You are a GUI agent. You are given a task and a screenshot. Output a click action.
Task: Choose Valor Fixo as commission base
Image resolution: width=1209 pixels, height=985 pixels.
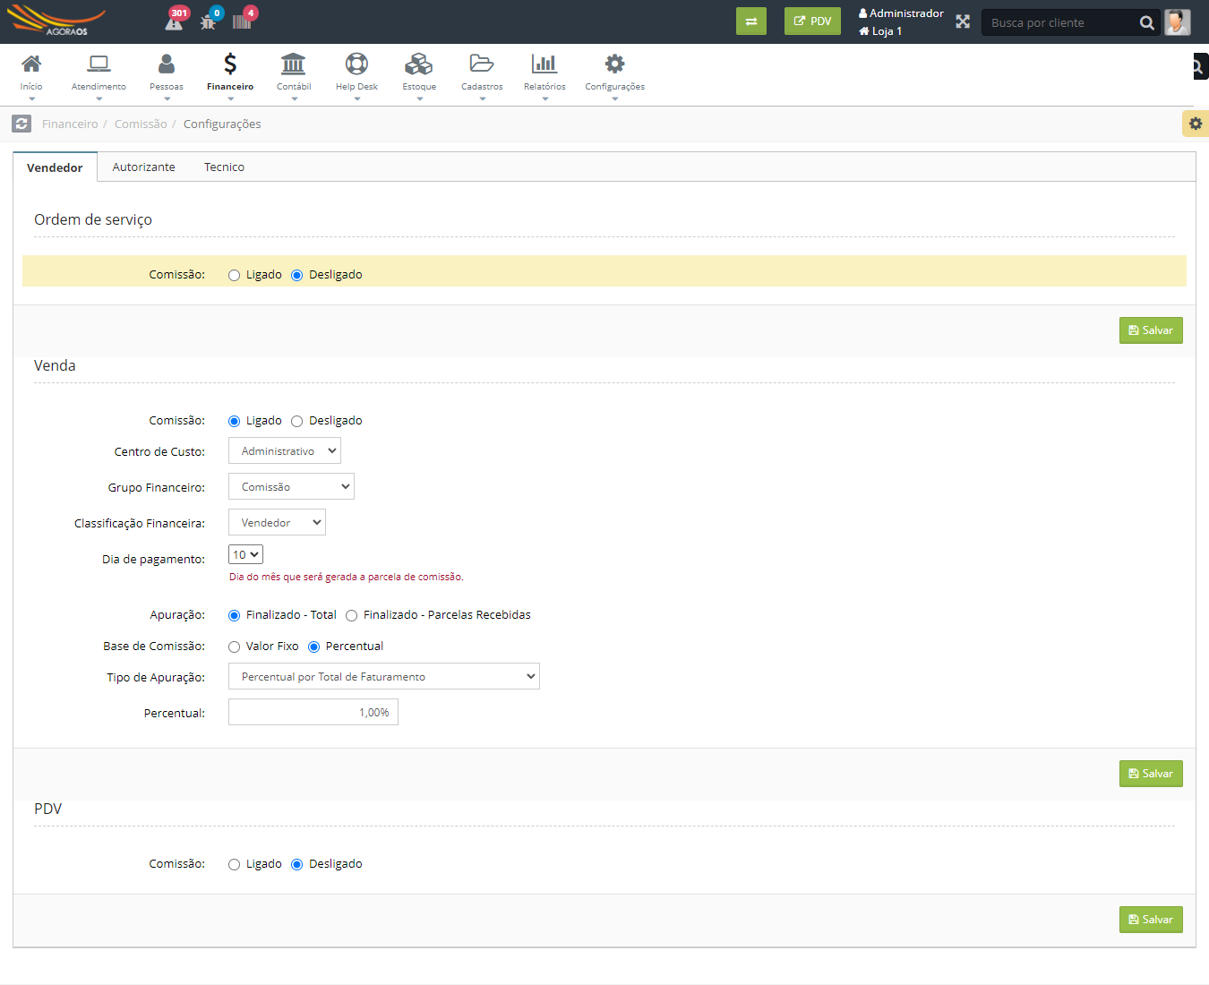pyautogui.click(x=235, y=647)
